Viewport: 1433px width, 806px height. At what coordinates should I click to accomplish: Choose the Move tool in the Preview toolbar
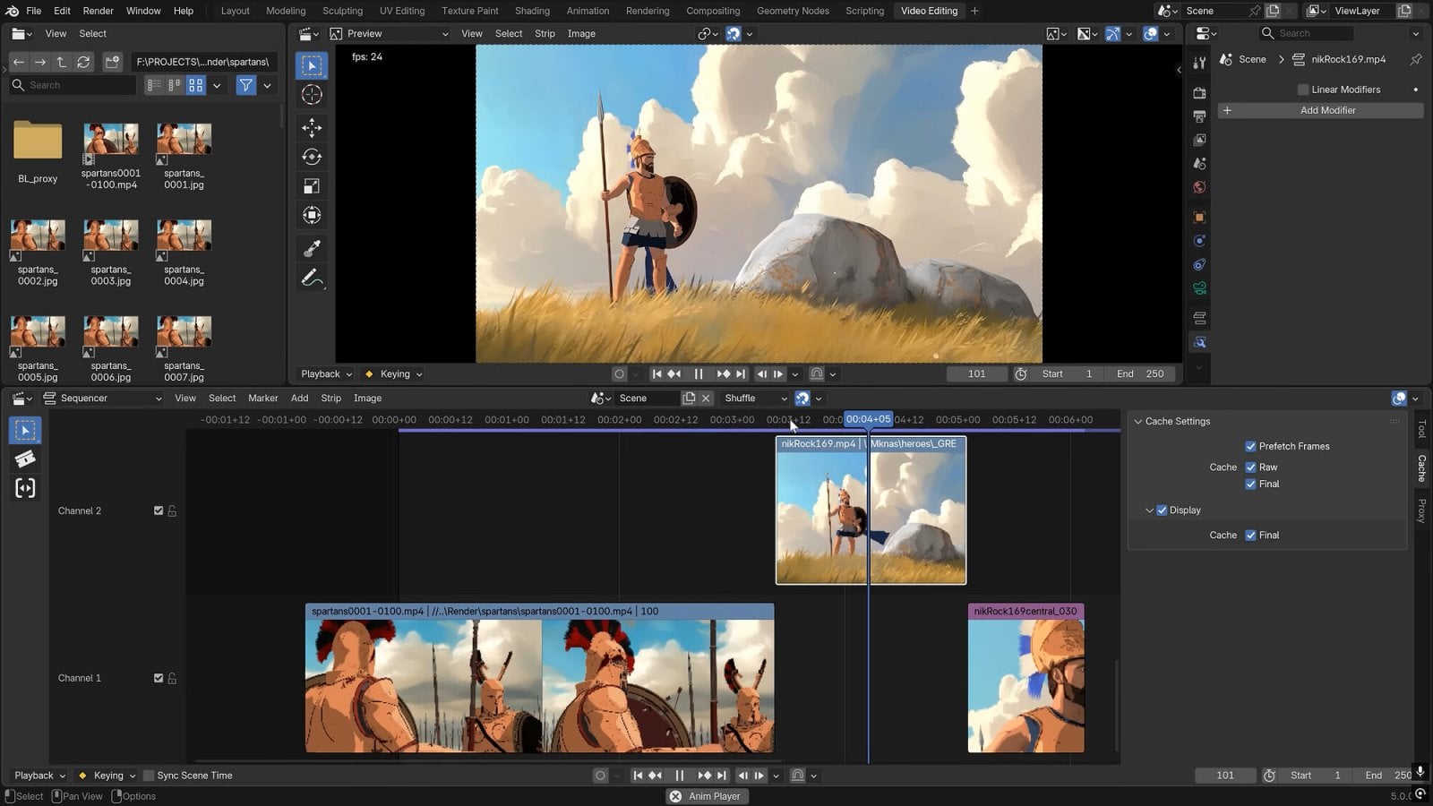pos(312,127)
